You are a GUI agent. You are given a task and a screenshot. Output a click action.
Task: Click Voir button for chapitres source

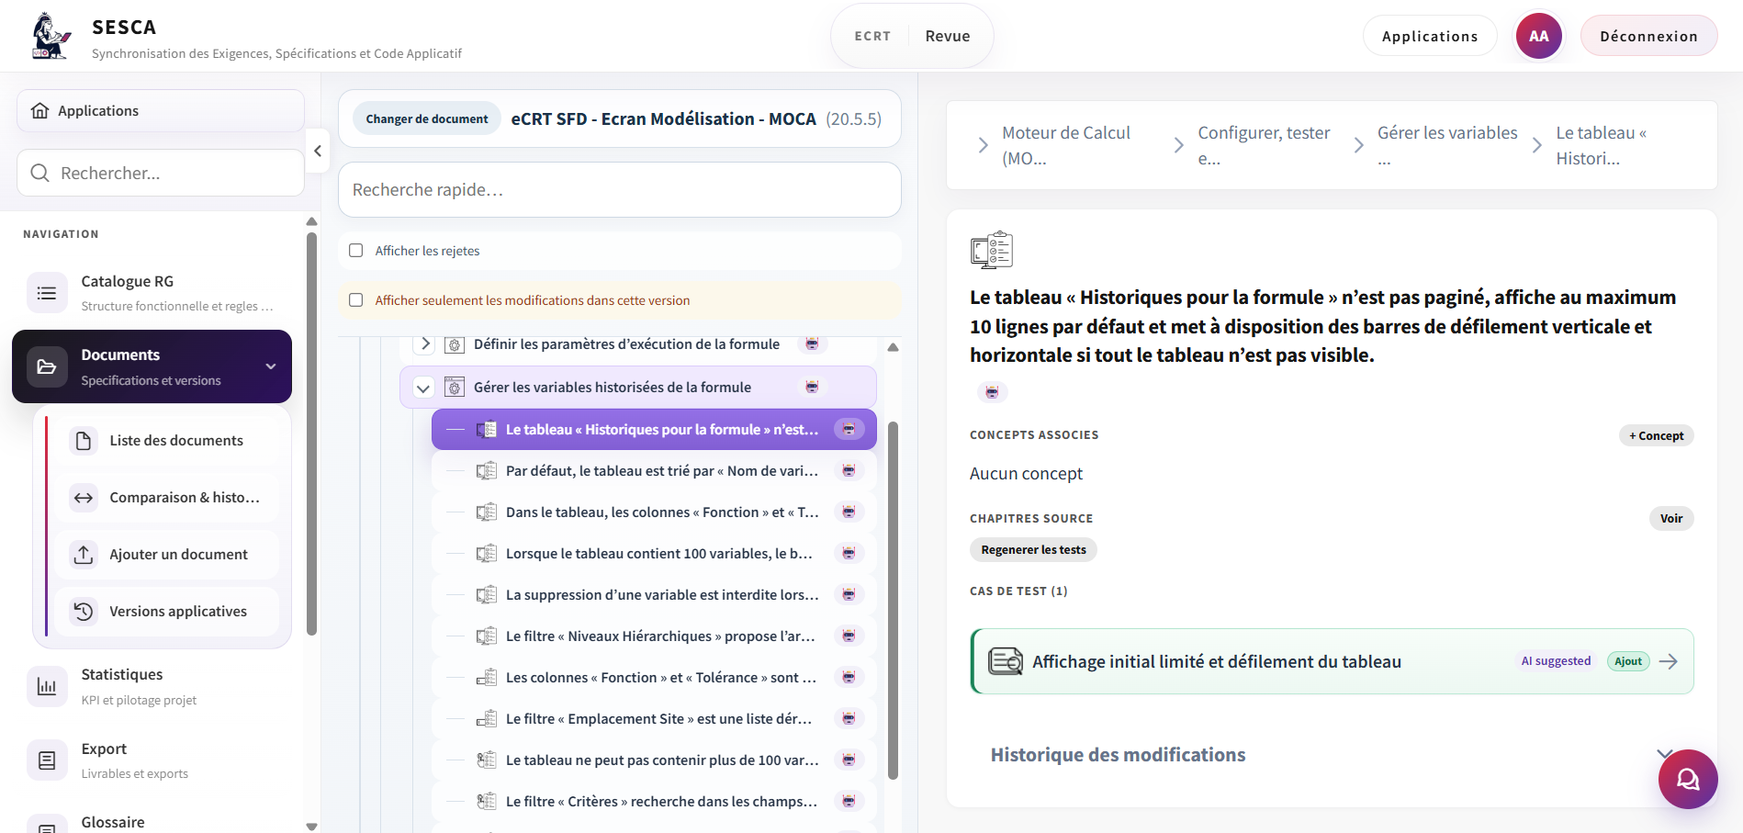(x=1671, y=518)
